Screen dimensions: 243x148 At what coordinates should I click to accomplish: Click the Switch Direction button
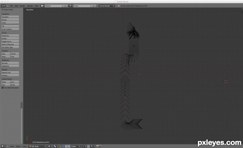10,44
